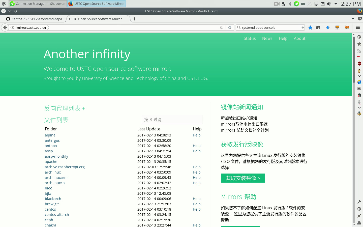Expand hidden system tray icons arrow
Screen dimensions: 363x227
[x=336, y=4]
